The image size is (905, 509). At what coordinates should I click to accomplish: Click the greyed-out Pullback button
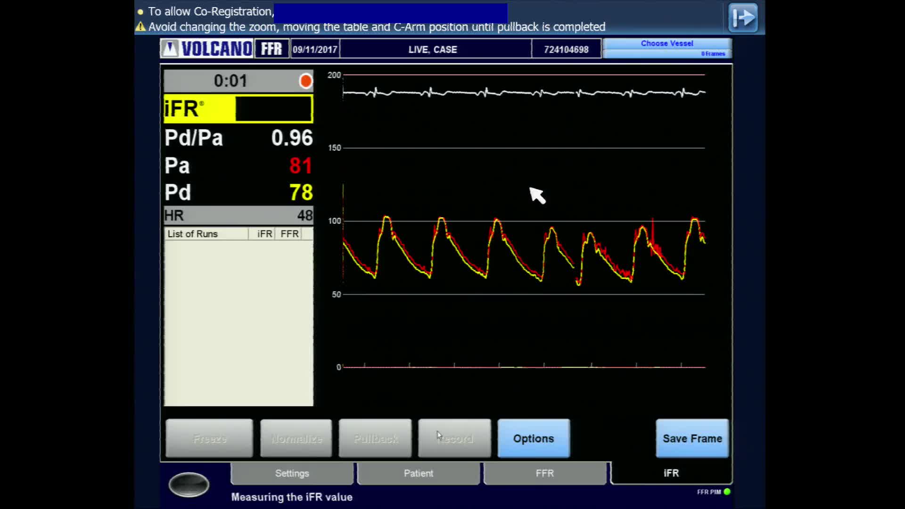click(375, 438)
